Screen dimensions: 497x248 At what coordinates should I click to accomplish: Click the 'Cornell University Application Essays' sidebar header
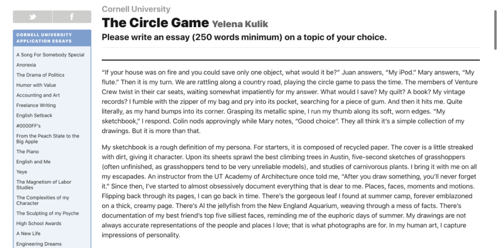(x=44, y=38)
